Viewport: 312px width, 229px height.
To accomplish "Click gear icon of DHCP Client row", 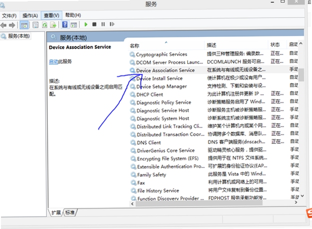I will [132, 94].
